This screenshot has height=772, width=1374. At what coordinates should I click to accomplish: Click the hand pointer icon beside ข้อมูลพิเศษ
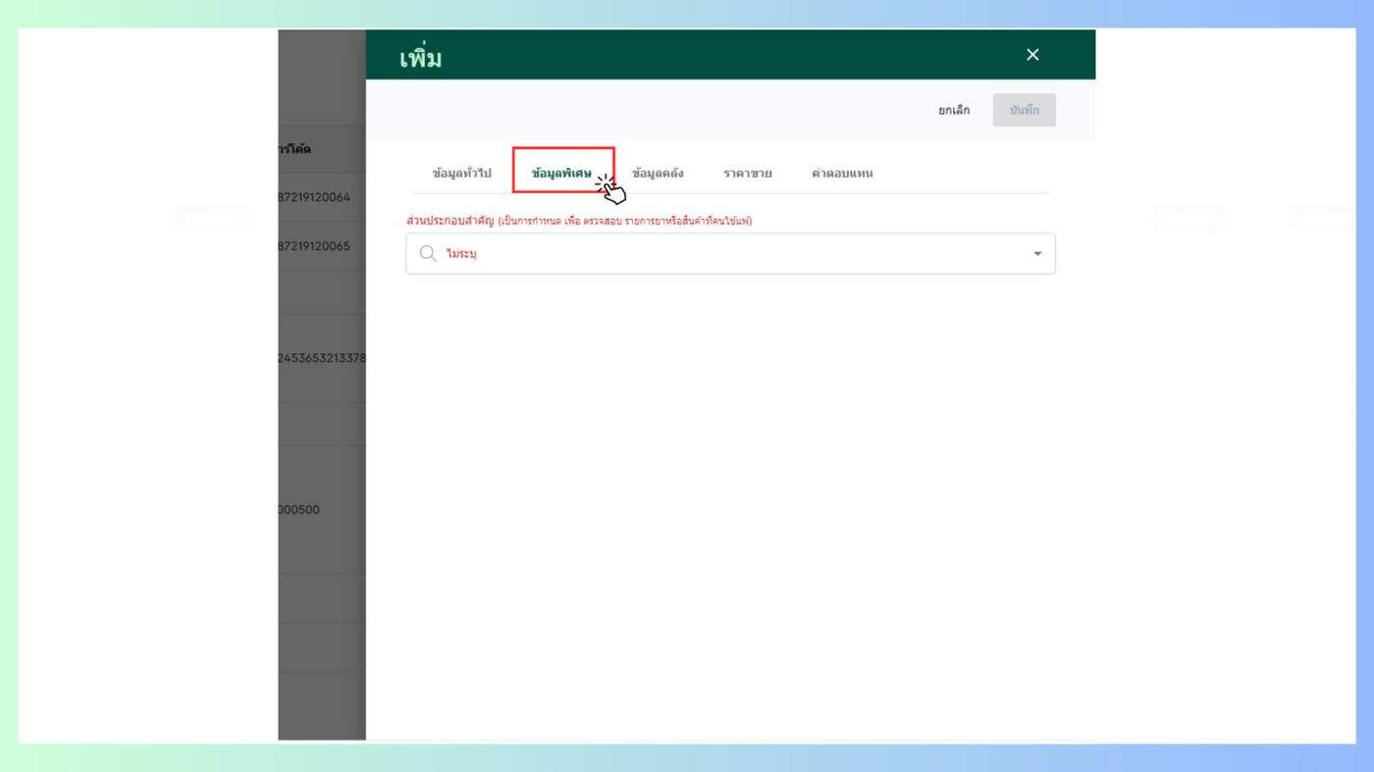pyautogui.click(x=610, y=188)
